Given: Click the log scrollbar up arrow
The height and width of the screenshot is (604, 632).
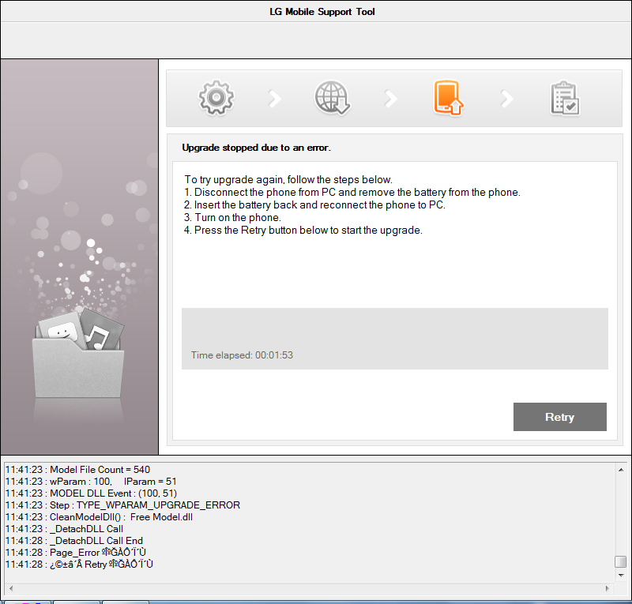Looking at the screenshot, I should [621, 470].
